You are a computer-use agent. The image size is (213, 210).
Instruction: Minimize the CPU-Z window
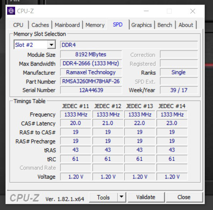coord(146,11)
